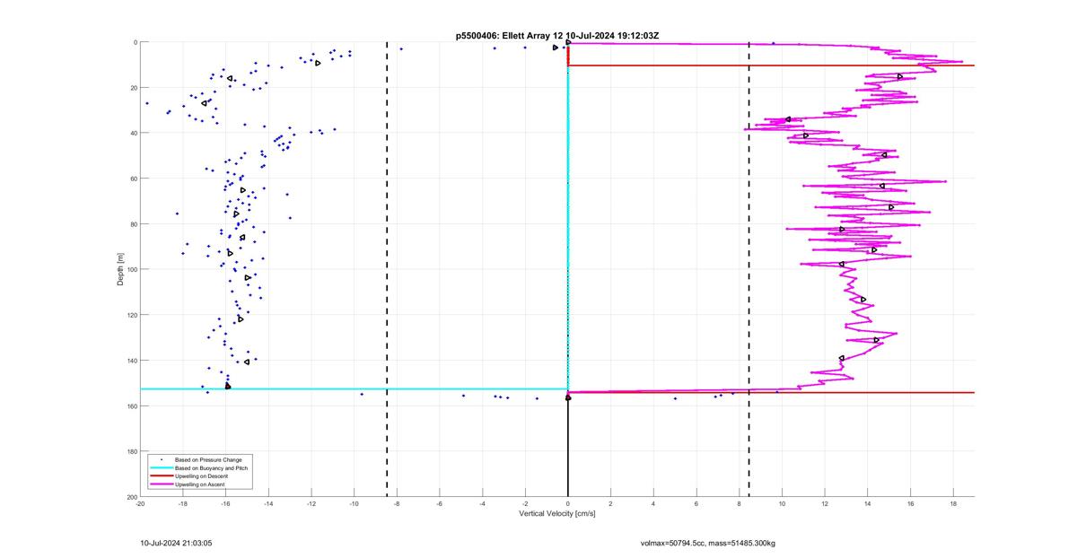Click the x-axis tick label '14'

pyautogui.click(x=868, y=504)
